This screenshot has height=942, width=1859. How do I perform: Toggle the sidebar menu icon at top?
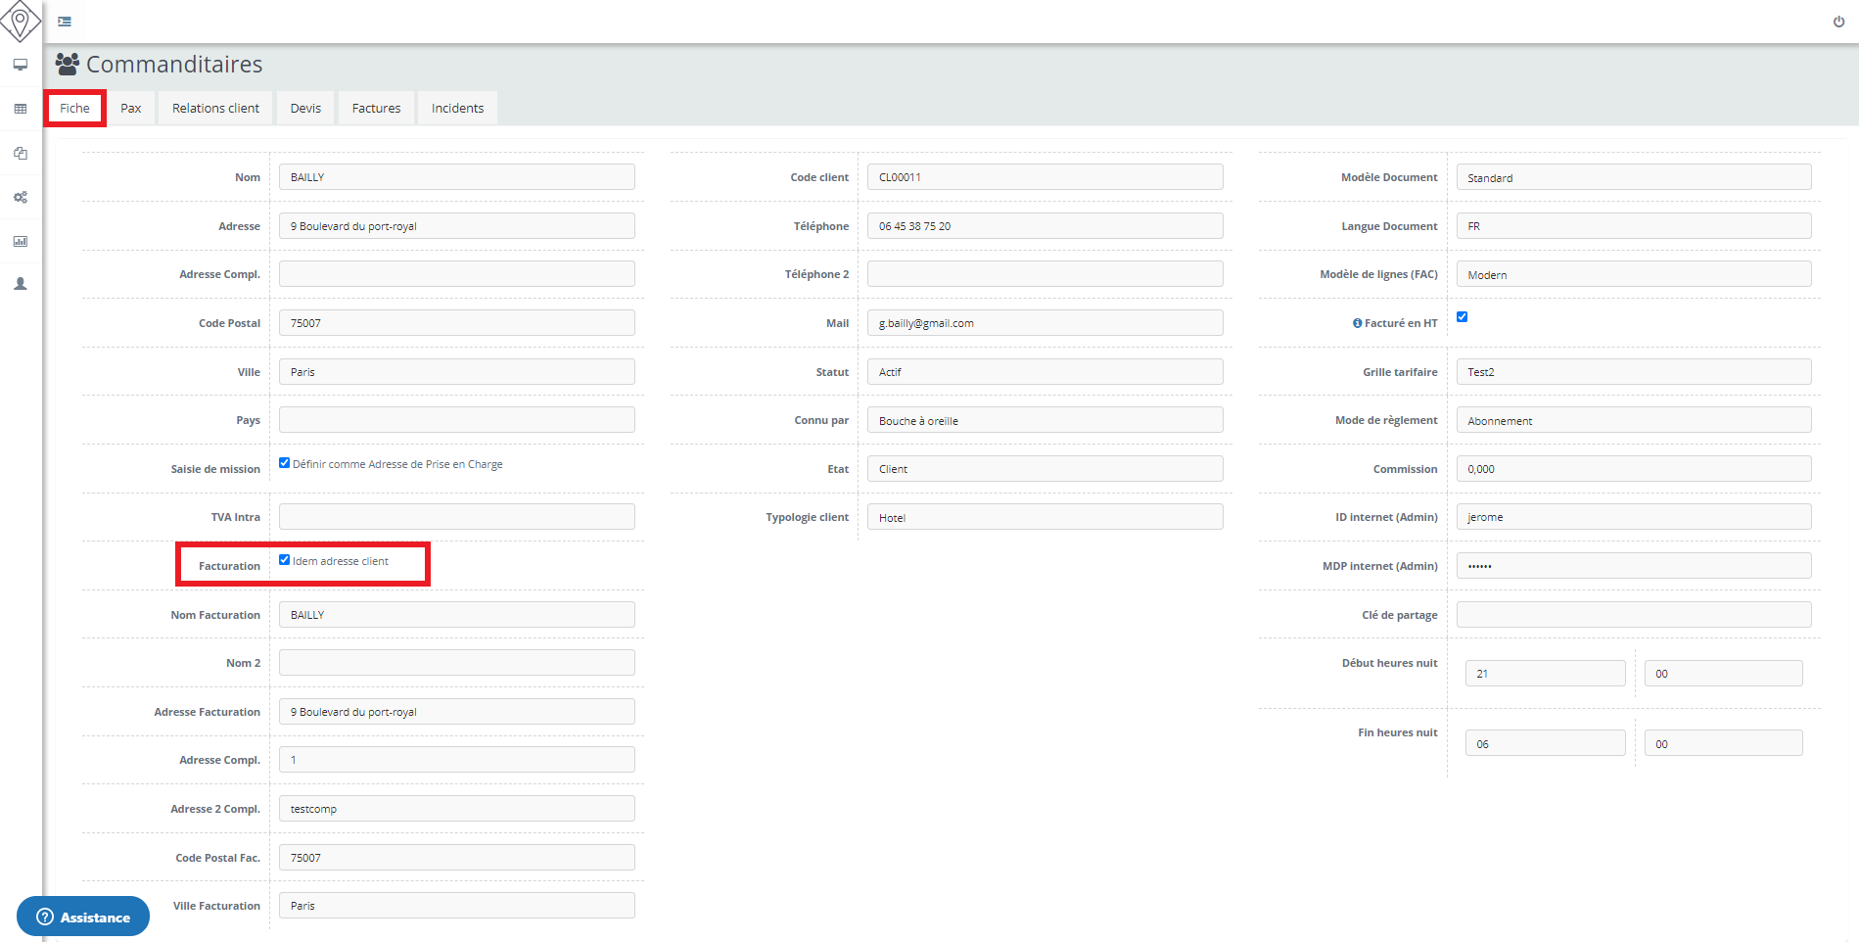64,21
